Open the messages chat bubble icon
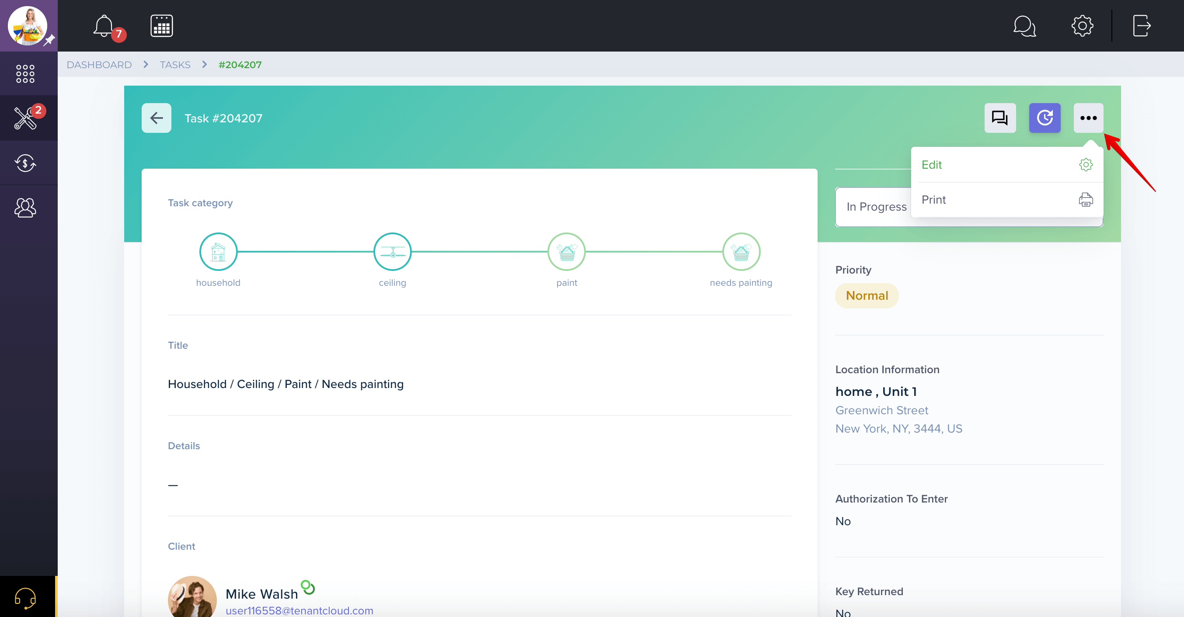This screenshot has height=617, width=1184. (x=1024, y=26)
